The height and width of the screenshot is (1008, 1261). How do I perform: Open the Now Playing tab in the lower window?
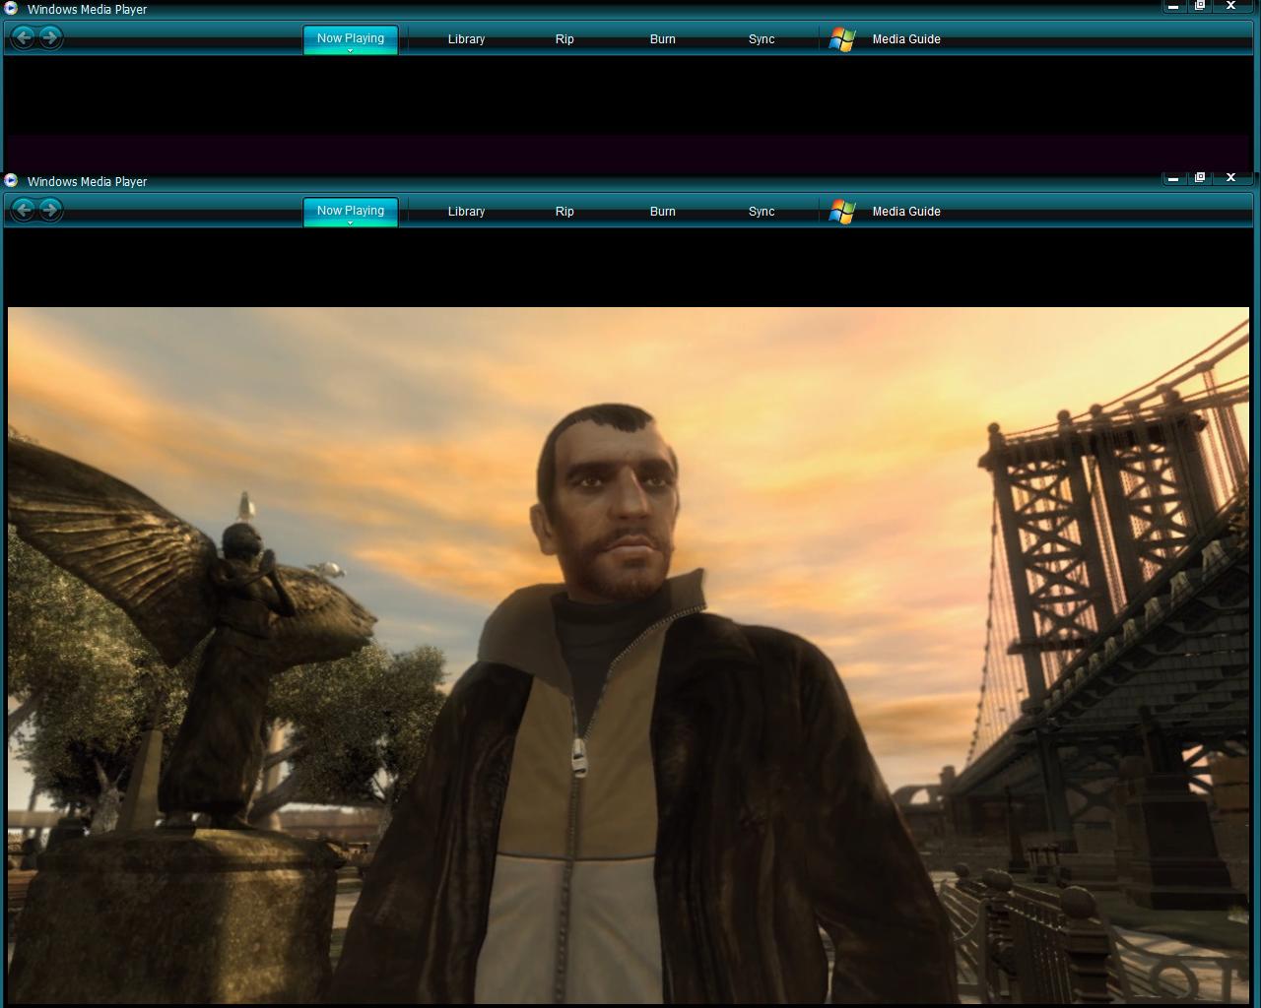click(351, 211)
